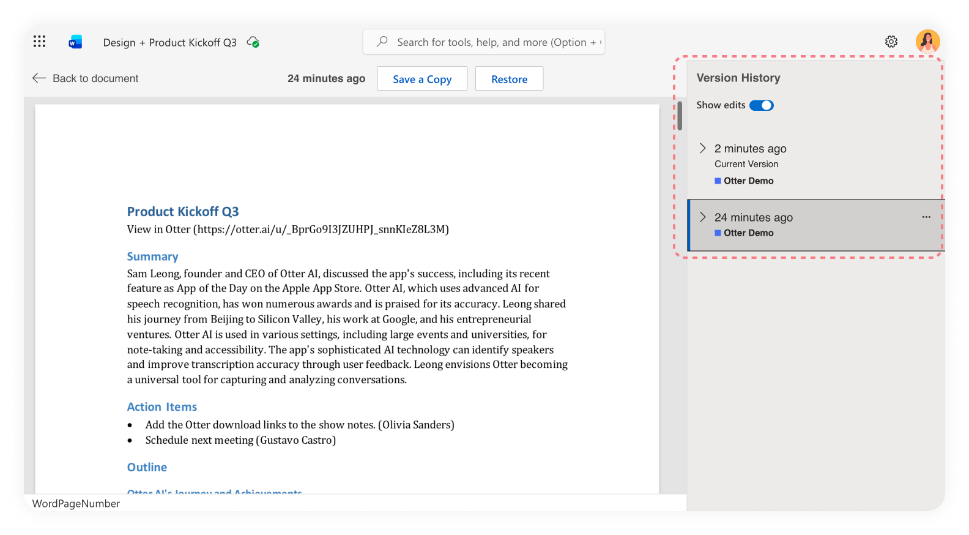Expand the 24 minutes ago version
This screenshot has width=969, height=535.
(x=703, y=217)
